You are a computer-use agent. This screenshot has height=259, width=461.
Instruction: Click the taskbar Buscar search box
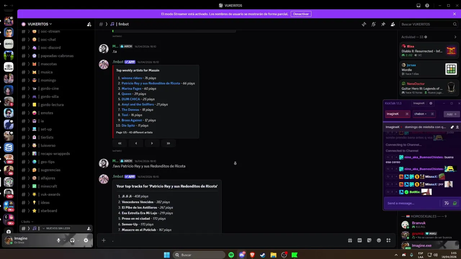[x=199, y=255]
